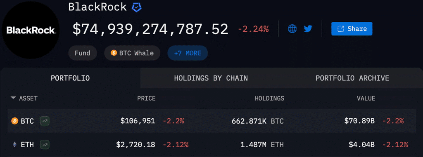Sort the table by VALUE column
The image size is (423, 157).
(x=366, y=98)
